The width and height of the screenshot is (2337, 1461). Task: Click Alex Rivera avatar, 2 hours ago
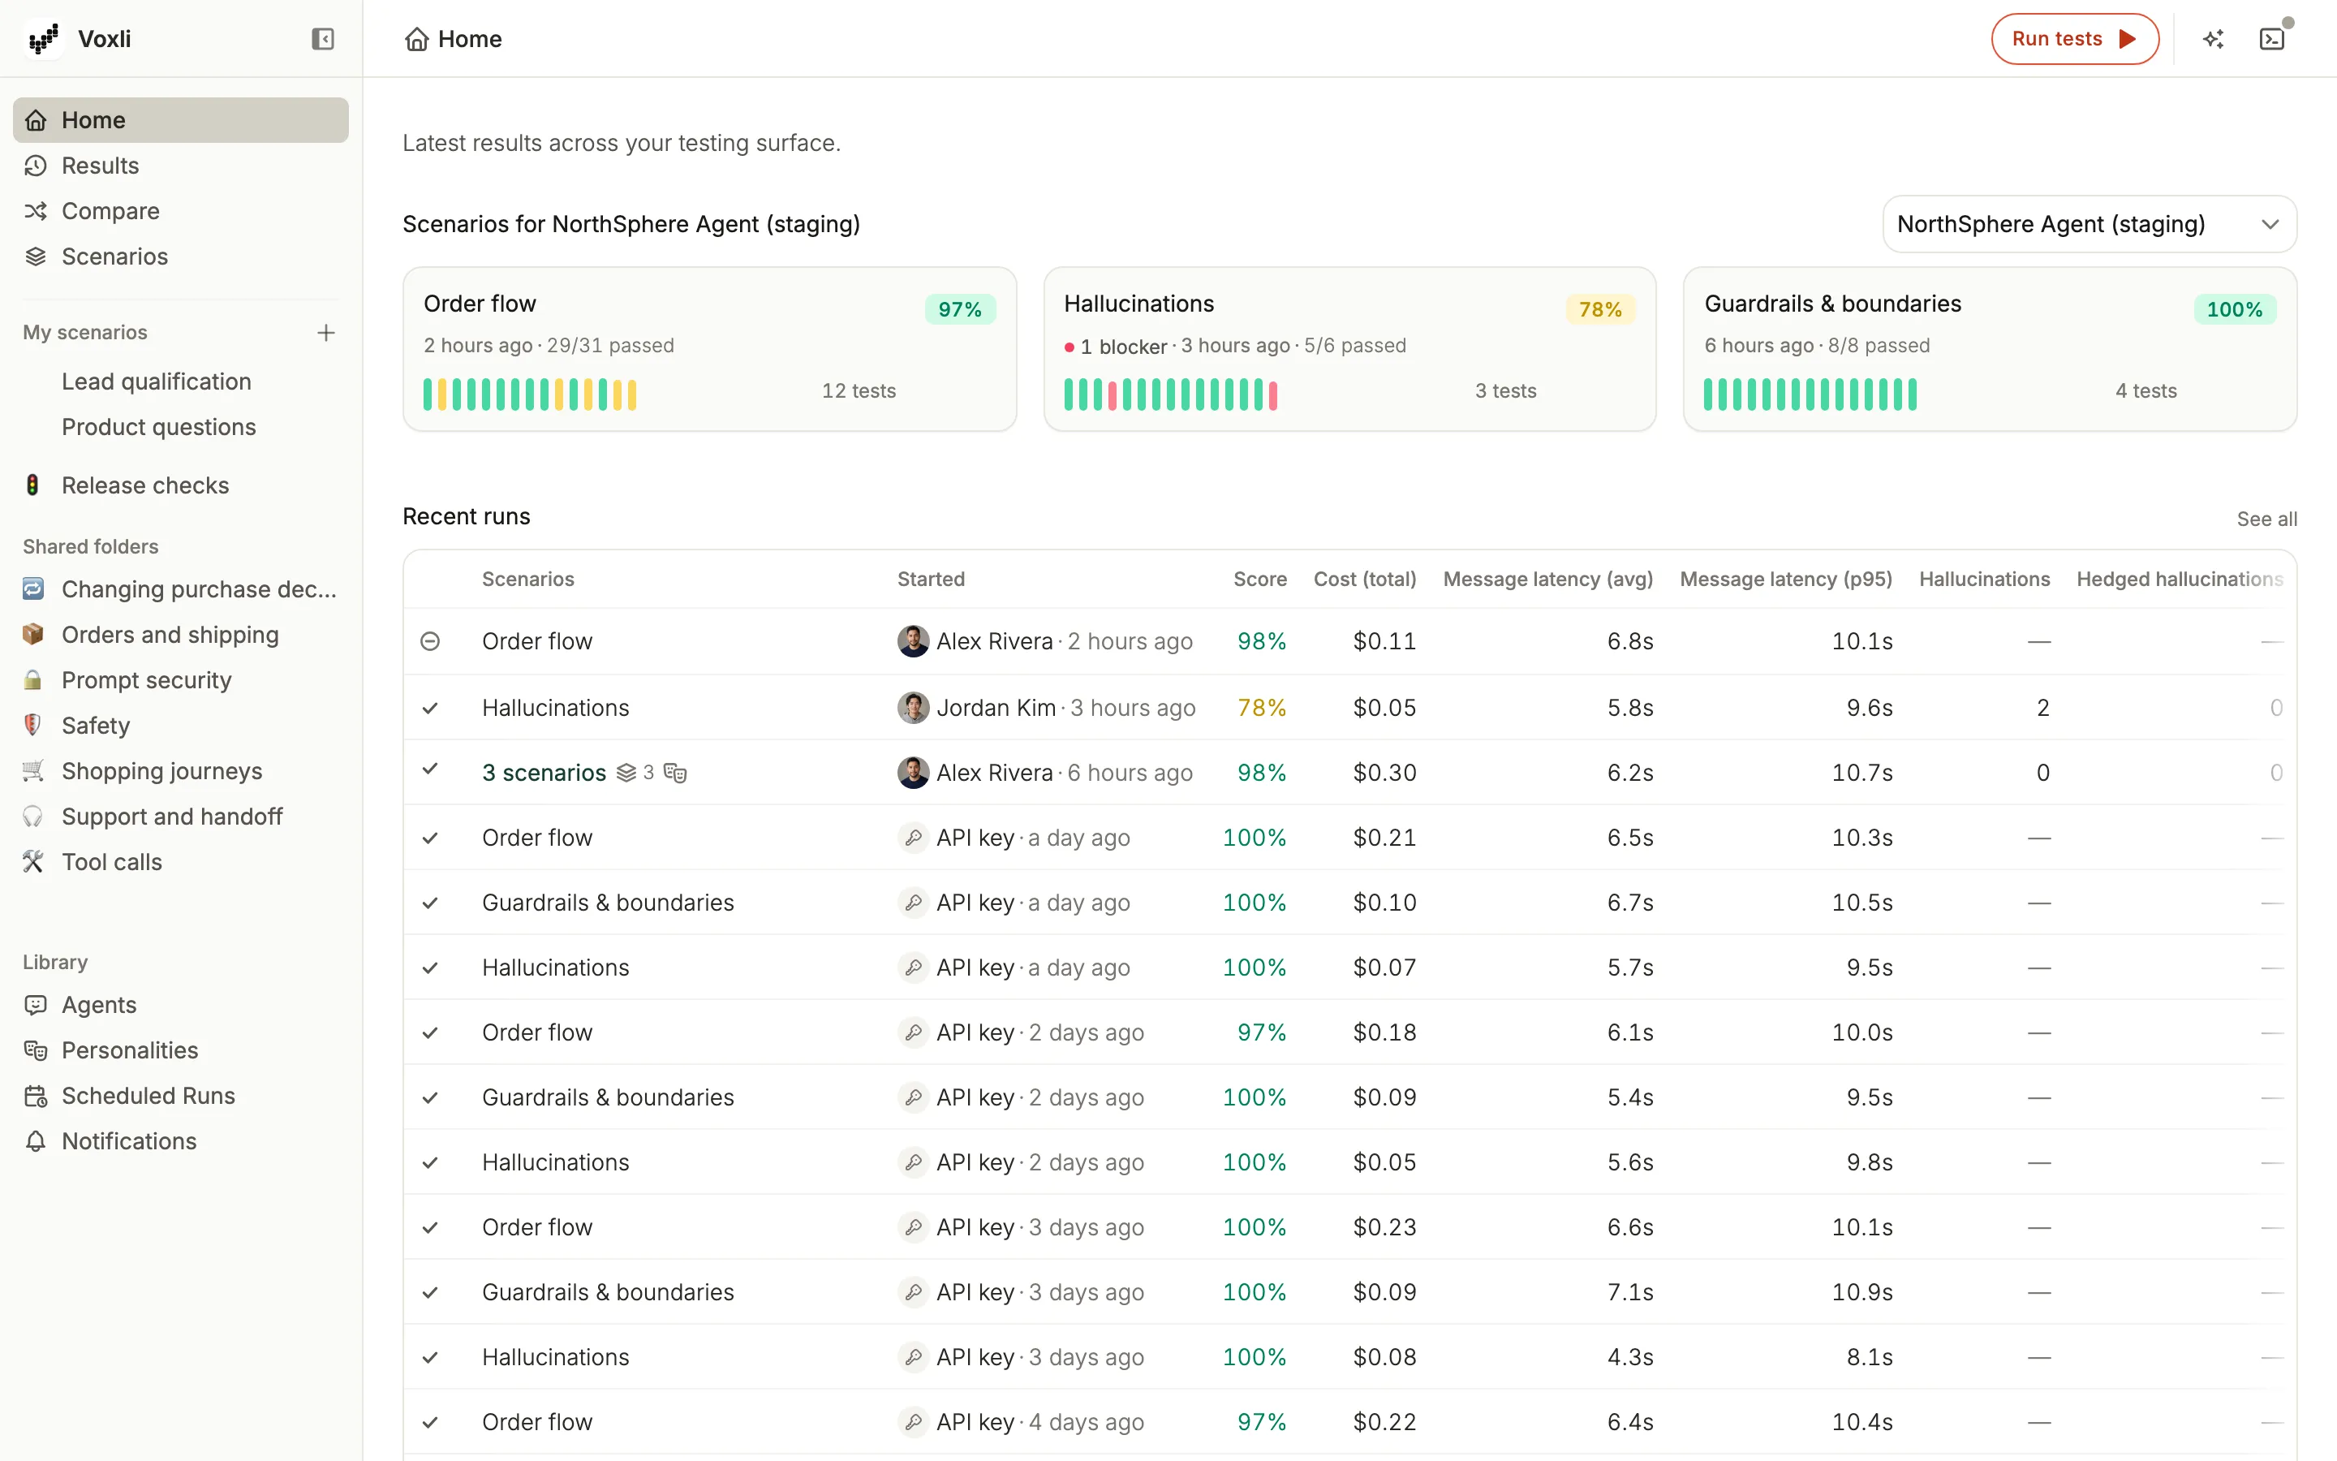pos(913,640)
